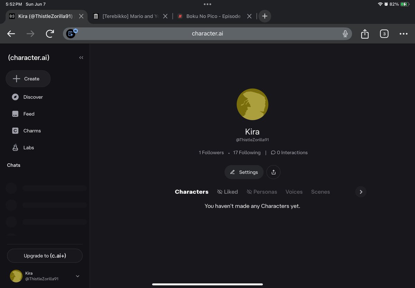Image resolution: width=415 pixels, height=288 pixels.
Task: Go back to the previous page
Action: point(11,33)
